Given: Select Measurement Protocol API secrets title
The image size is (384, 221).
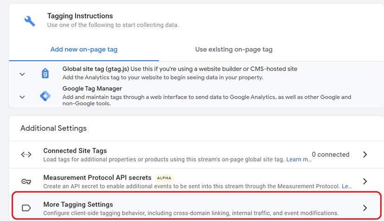Looking at the screenshot, I should [x=97, y=178].
